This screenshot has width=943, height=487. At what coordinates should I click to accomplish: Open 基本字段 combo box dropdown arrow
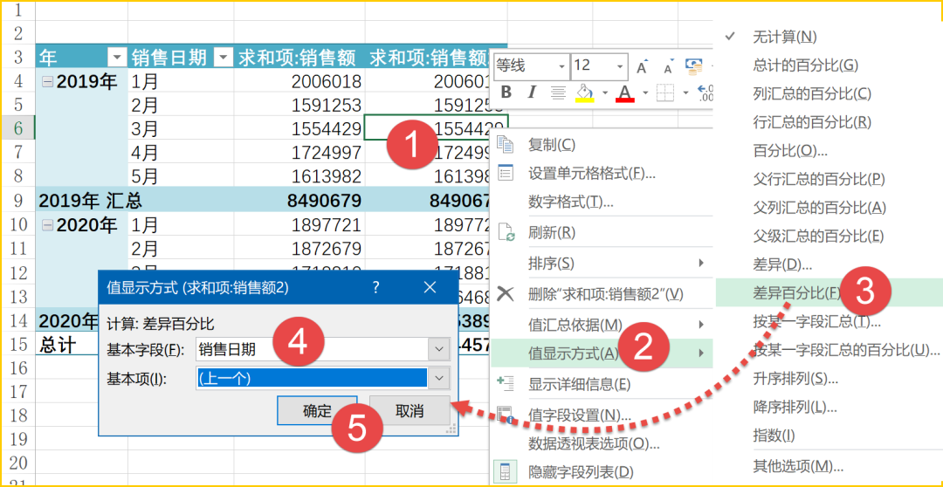(439, 349)
